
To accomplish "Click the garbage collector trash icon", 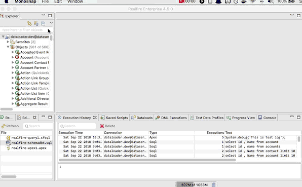I will tap(214, 184).
